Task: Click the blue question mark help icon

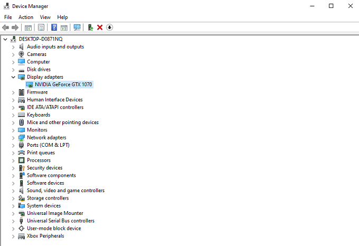Action: tap(54, 27)
